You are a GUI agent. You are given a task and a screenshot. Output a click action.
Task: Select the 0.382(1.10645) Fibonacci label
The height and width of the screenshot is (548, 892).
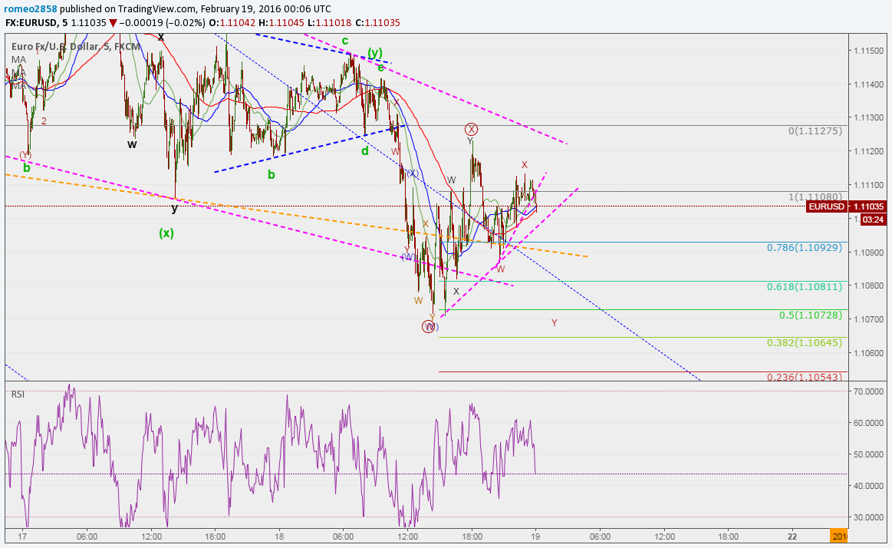tap(805, 342)
